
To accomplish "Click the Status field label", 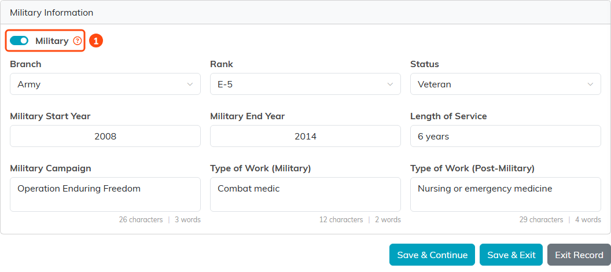I will tap(424, 64).
